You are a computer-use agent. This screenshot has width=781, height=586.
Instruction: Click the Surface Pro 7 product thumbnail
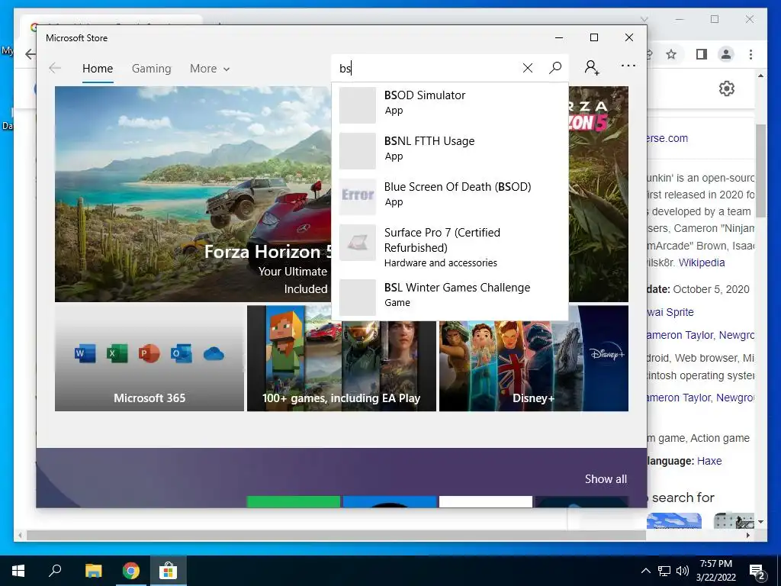pos(358,242)
